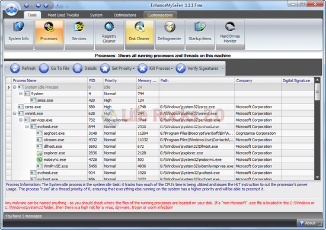The height and width of the screenshot is (230, 326).
Task: Open the Hard Drives Monitor
Action: pos(230,34)
